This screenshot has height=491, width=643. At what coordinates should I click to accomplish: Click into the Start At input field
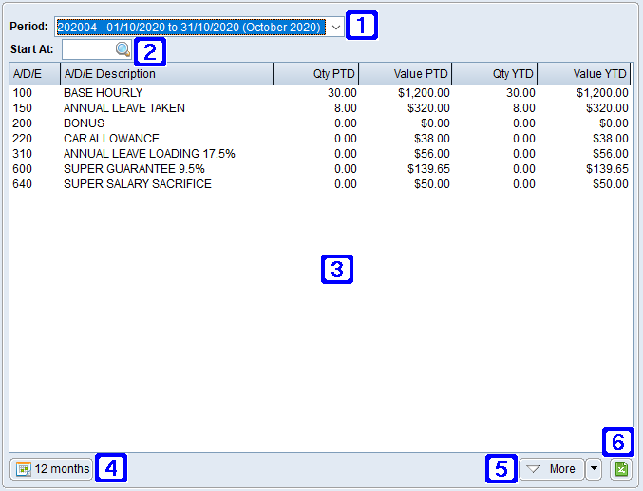[x=87, y=49]
